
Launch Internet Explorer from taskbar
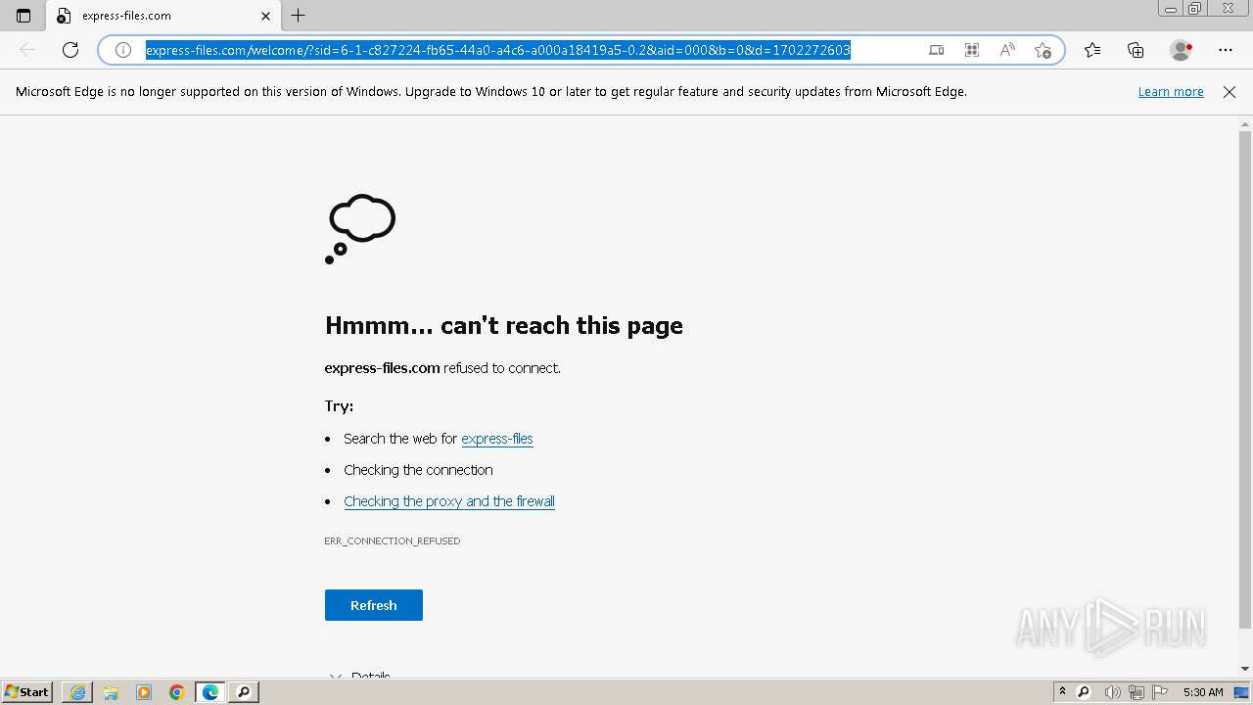point(77,692)
